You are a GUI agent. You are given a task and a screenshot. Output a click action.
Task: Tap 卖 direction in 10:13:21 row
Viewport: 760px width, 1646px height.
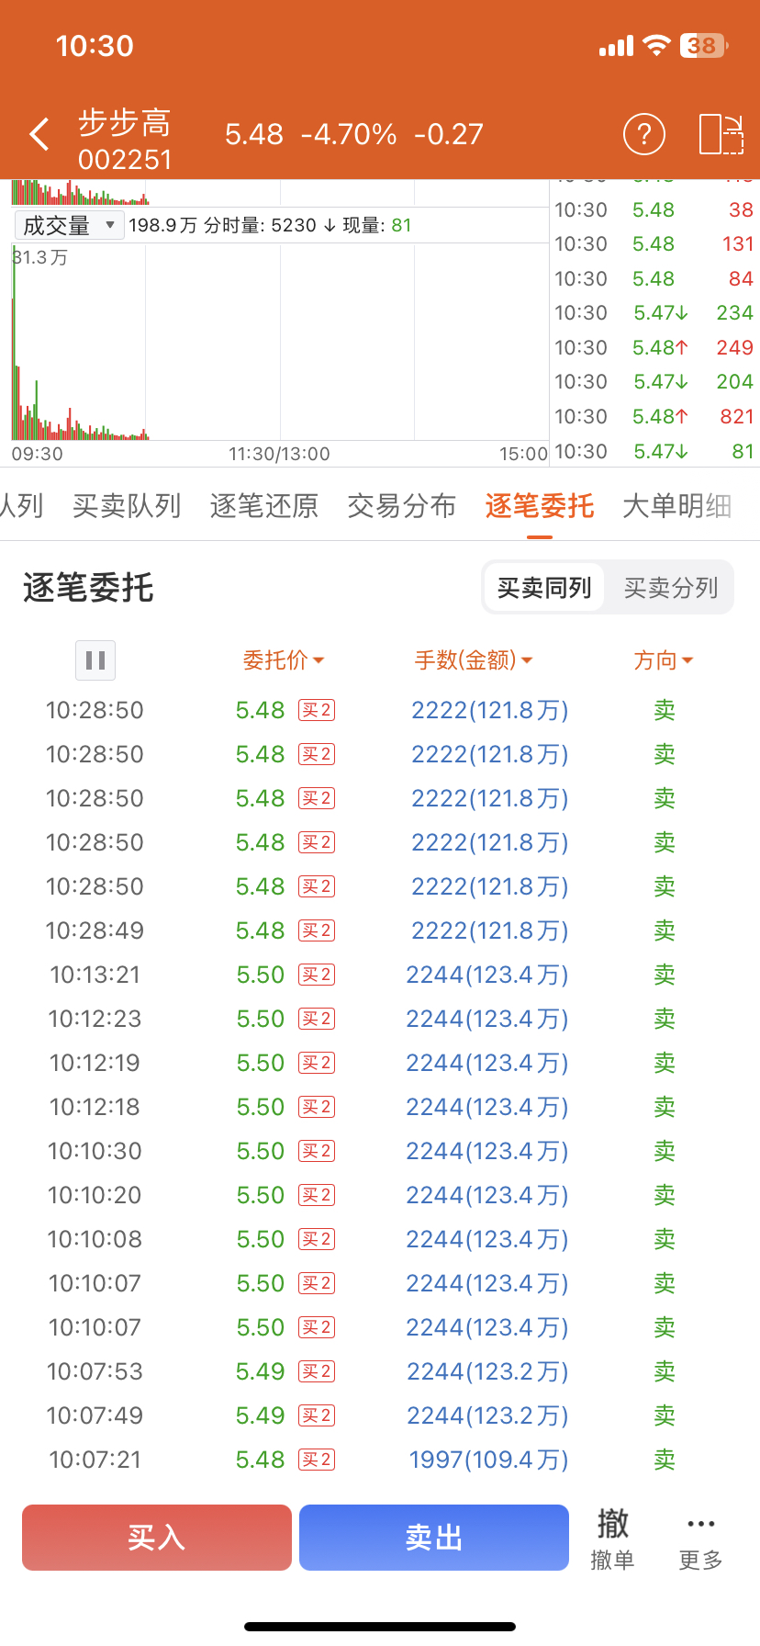click(665, 975)
